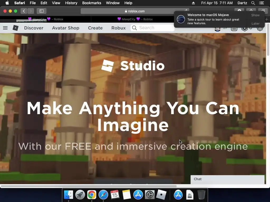Viewport: 270px width, 202px height.
Task: Click the Roblox search input field
Action: [x=152, y=28]
